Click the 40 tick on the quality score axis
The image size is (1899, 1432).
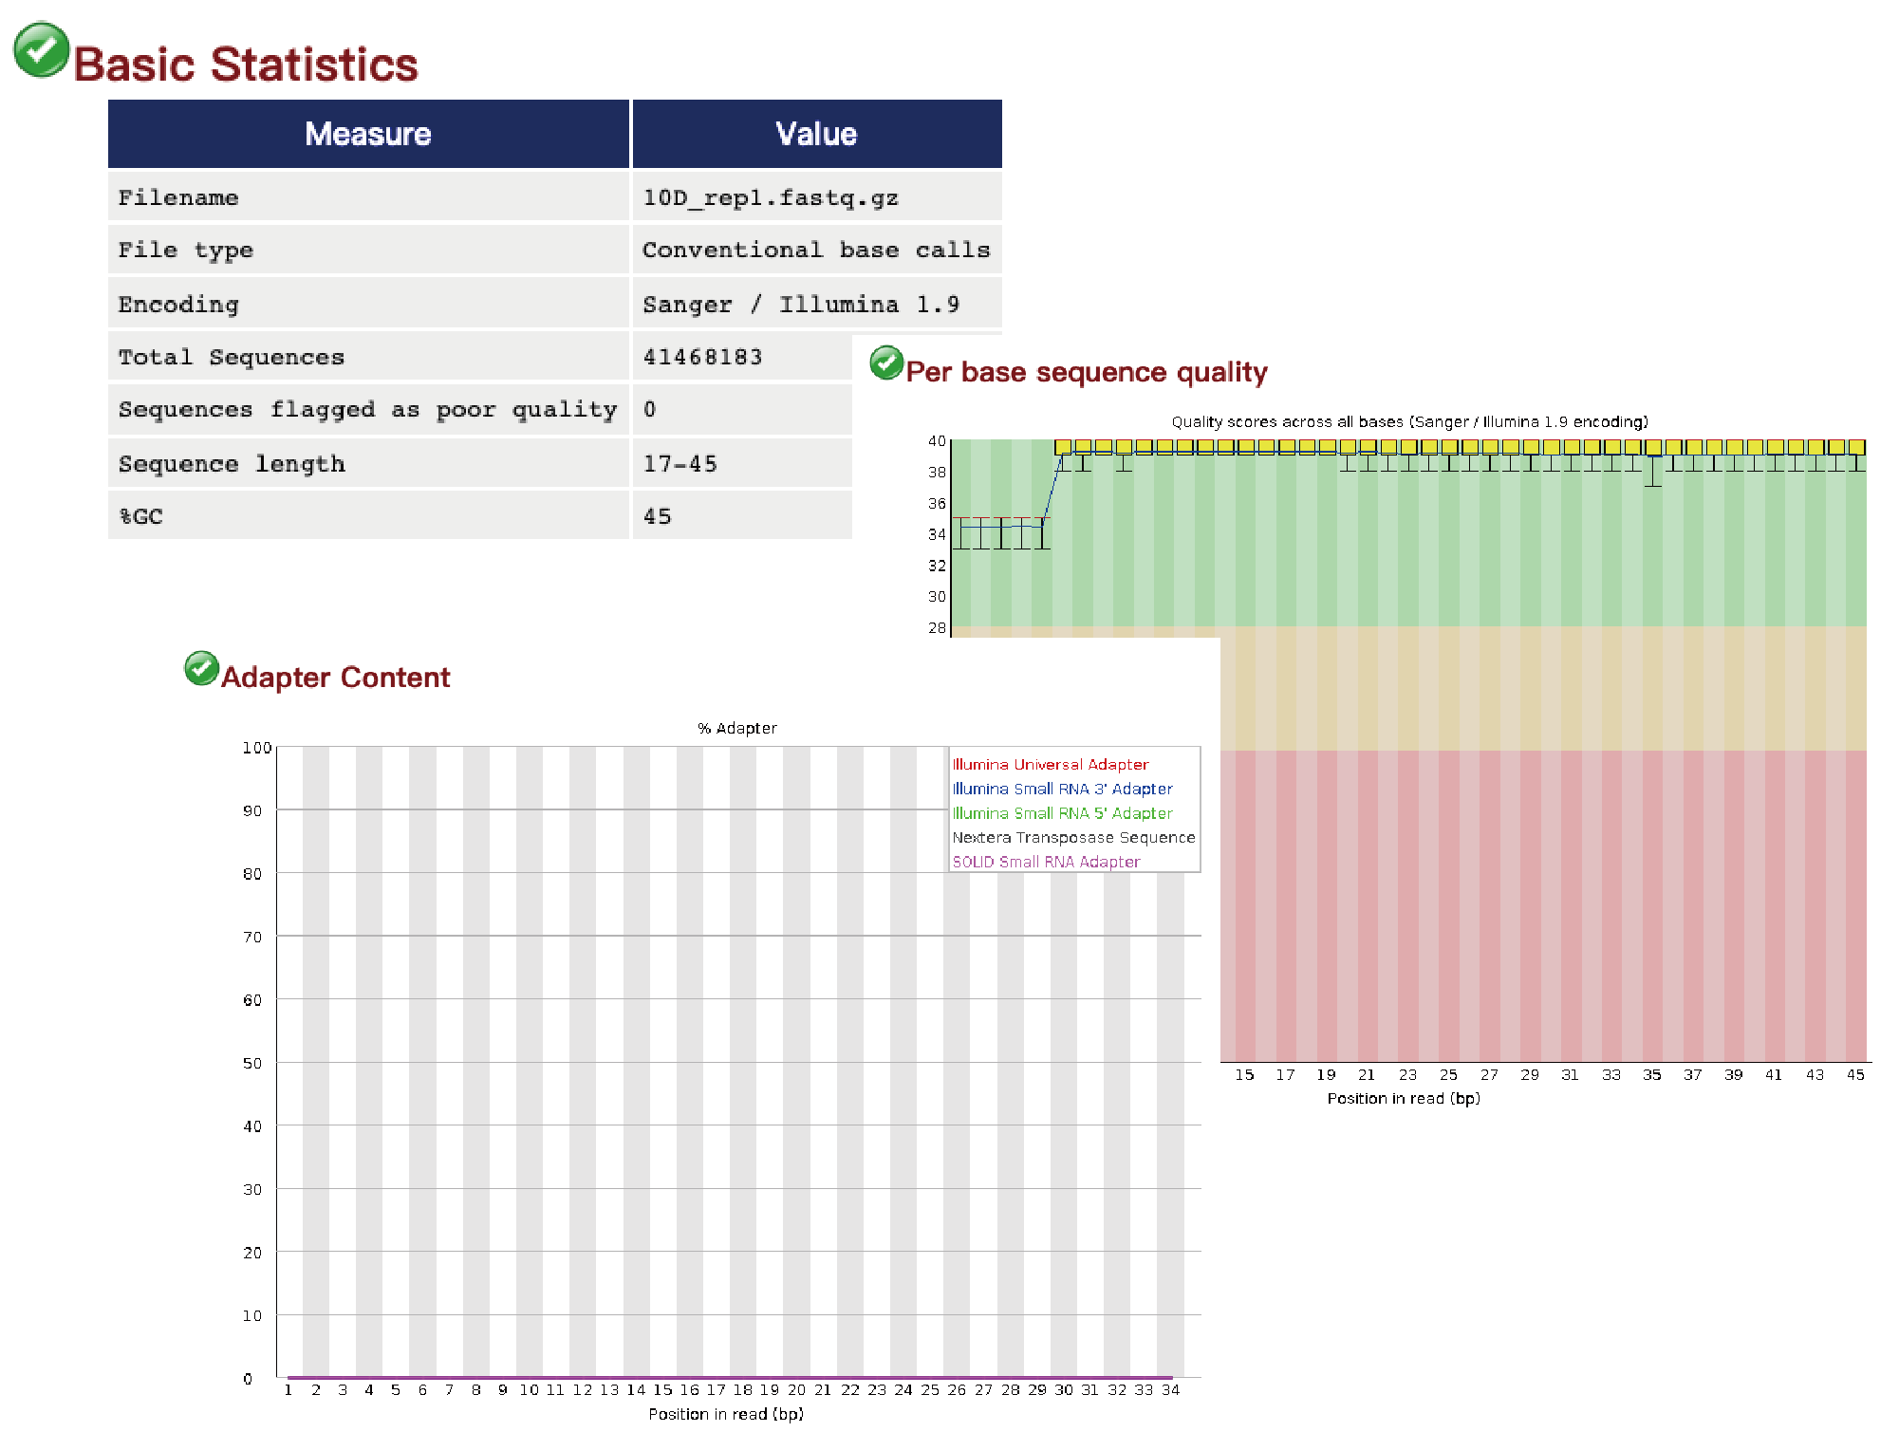pos(937,441)
